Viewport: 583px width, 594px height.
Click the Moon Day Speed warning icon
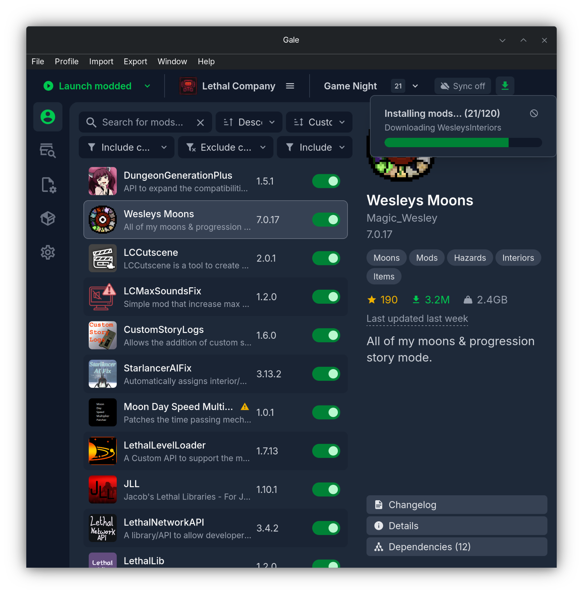245,406
